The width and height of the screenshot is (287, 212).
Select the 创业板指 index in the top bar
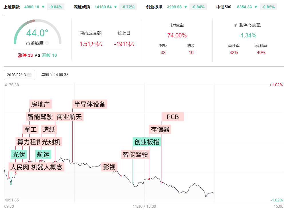coord(154,7)
